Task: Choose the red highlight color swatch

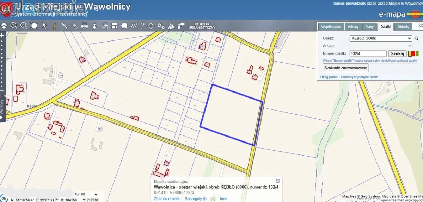Action: tap(413, 54)
